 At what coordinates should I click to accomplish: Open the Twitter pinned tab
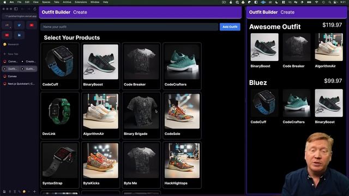pos(19,25)
